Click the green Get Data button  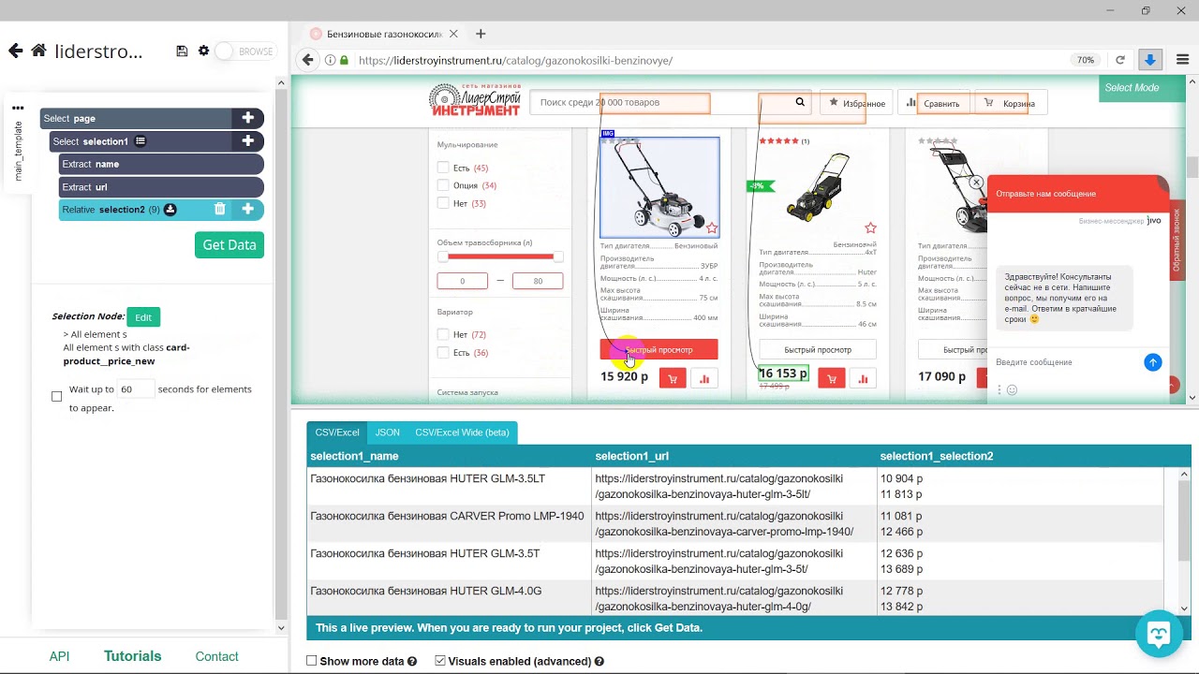[229, 244]
